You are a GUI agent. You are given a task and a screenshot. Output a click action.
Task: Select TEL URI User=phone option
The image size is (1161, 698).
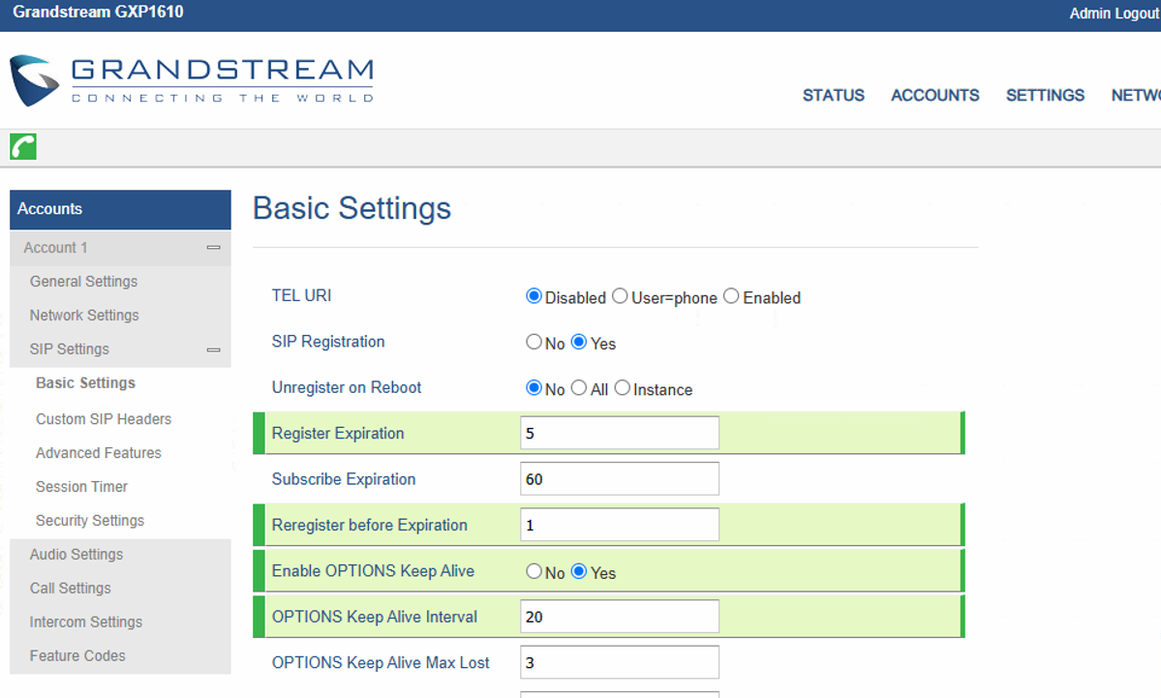pos(620,296)
